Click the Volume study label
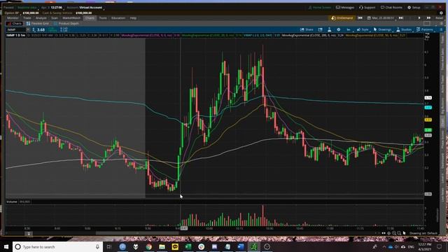 point(12,202)
